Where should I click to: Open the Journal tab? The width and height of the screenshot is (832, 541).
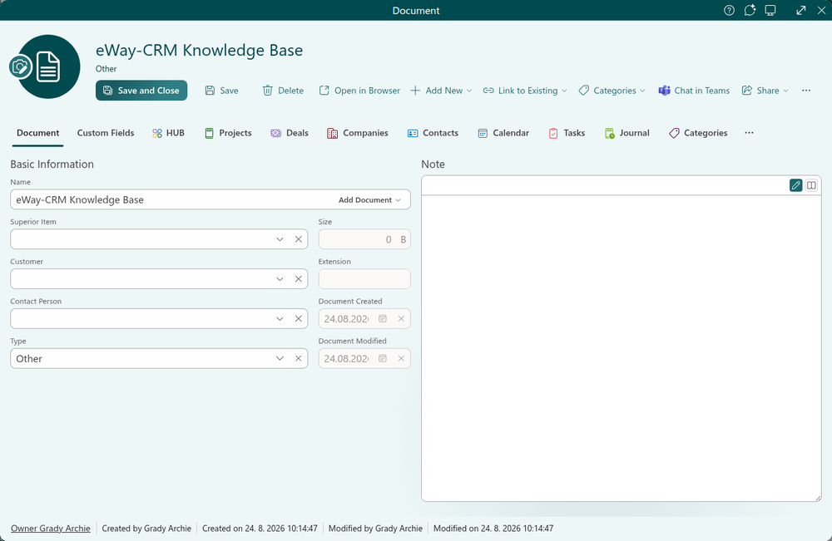[x=627, y=133]
